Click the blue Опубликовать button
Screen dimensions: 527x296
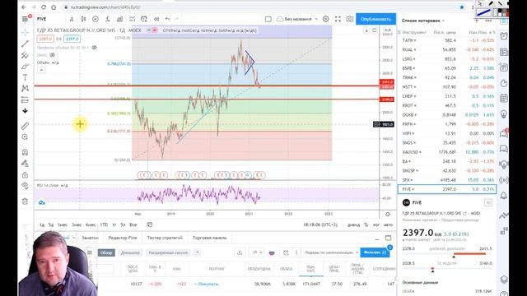tap(375, 19)
